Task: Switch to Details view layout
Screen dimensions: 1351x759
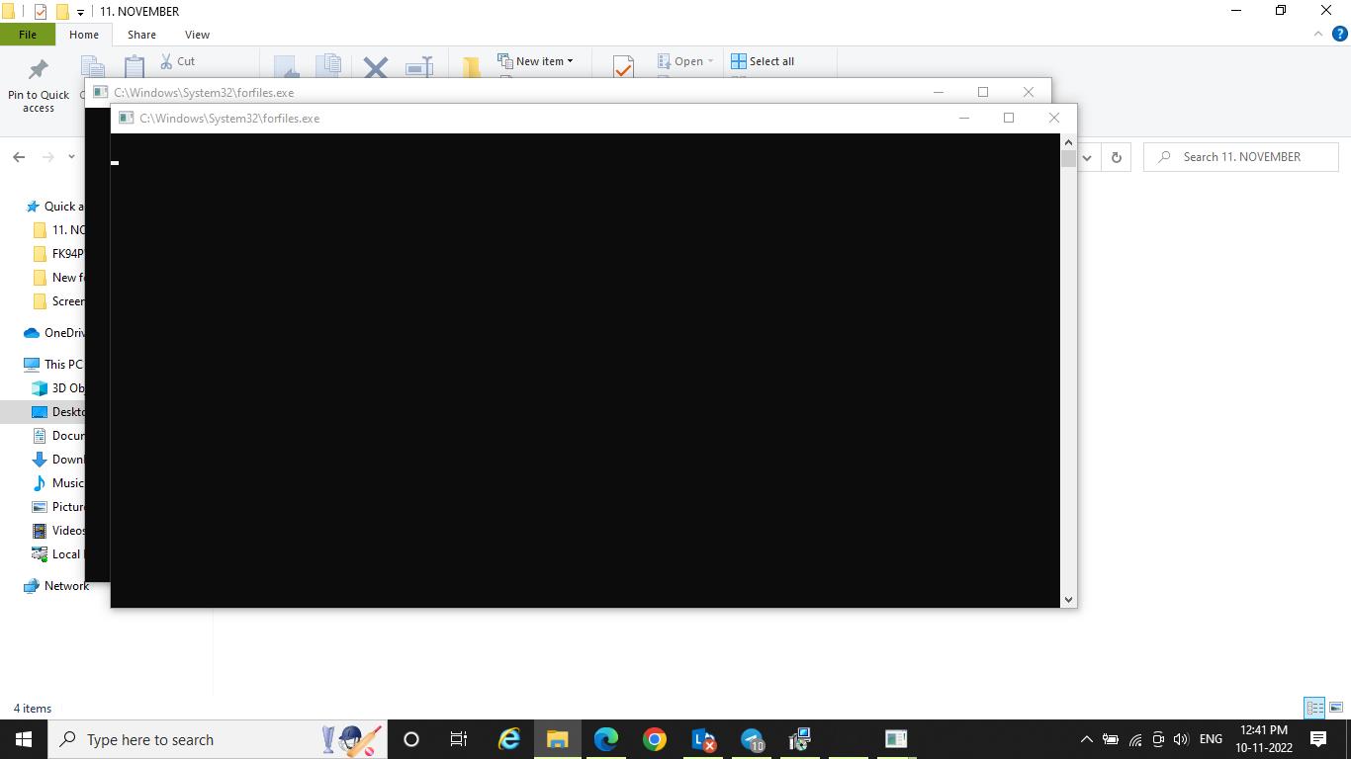Action: point(1314,708)
